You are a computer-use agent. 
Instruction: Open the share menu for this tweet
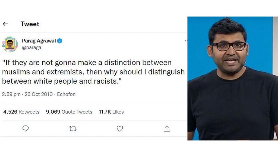[x=167, y=129]
